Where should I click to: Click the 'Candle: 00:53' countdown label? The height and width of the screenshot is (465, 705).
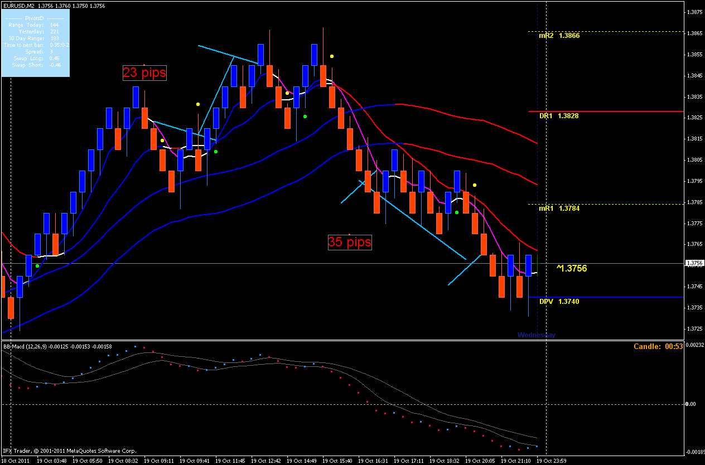pyautogui.click(x=658, y=346)
